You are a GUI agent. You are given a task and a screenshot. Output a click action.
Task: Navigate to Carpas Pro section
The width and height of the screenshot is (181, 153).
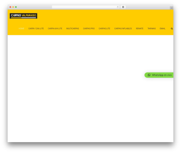click(89, 29)
